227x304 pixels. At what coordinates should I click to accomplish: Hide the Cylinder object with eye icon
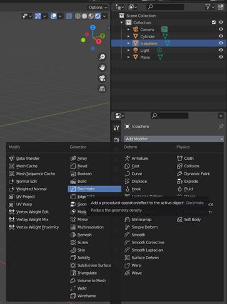221,36
